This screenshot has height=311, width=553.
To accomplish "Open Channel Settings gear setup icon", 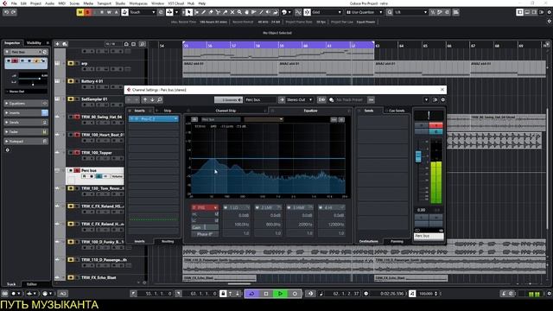I will [443, 100].
